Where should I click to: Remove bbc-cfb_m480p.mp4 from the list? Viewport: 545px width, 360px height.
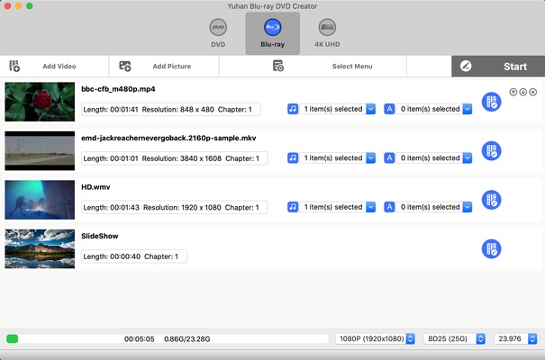tap(532, 92)
